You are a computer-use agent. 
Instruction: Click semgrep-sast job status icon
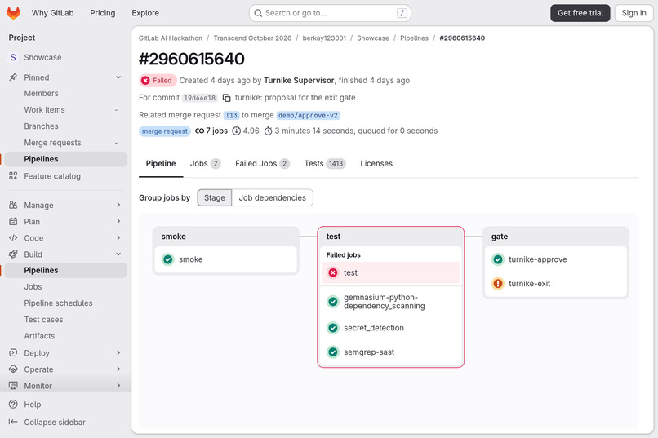(x=333, y=352)
